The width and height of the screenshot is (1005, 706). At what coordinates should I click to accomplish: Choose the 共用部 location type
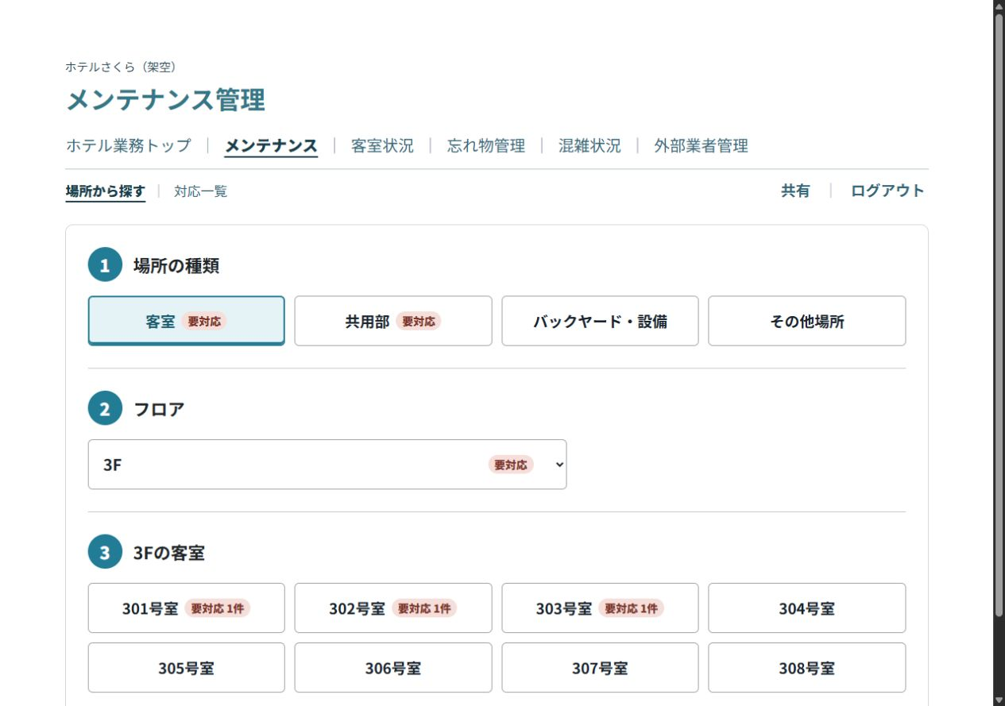393,321
